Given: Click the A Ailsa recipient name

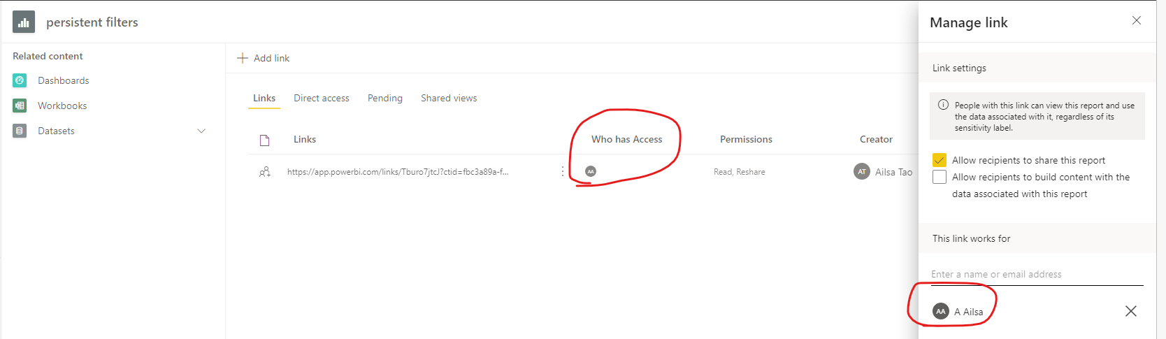Looking at the screenshot, I should [969, 312].
